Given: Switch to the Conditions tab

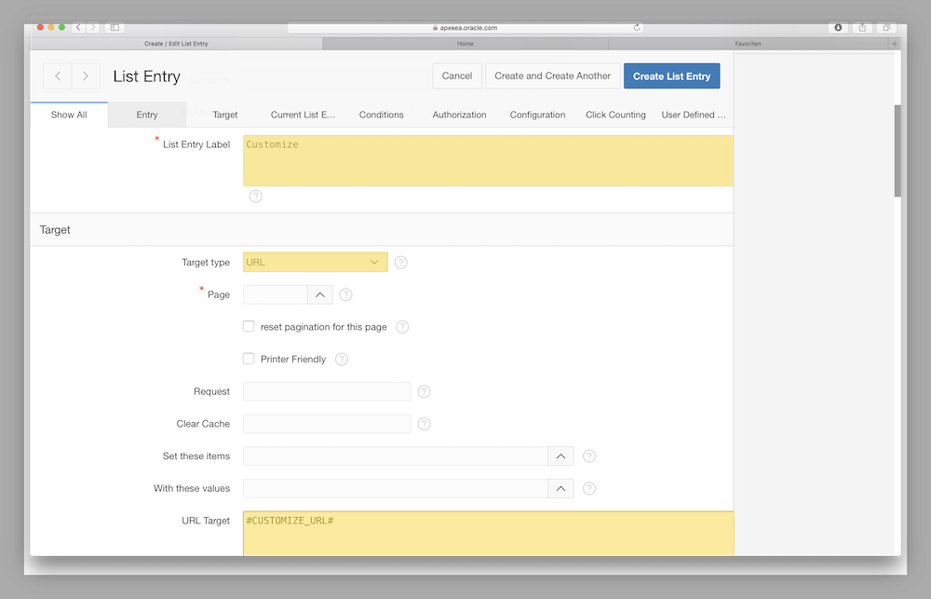Looking at the screenshot, I should point(381,115).
